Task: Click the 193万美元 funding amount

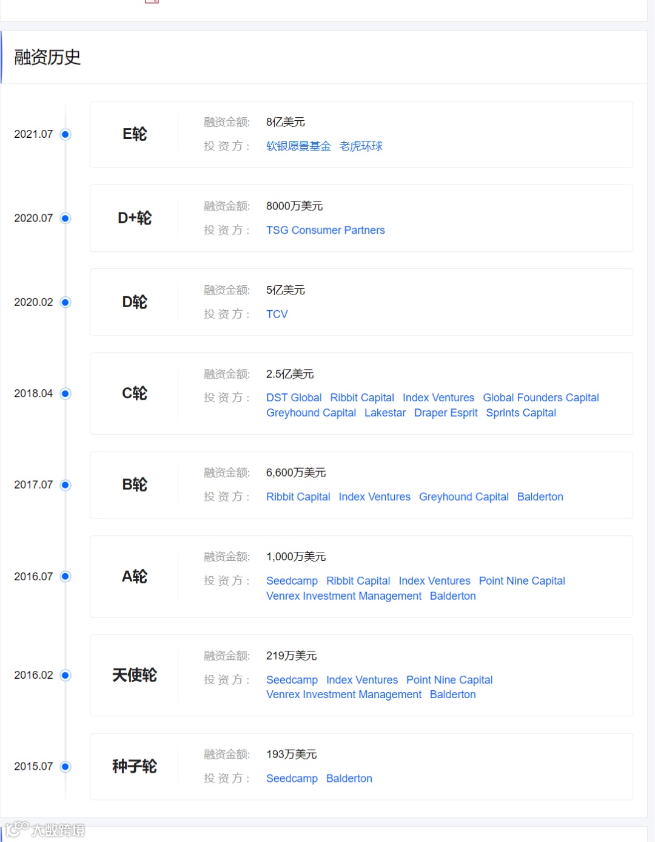Action: (x=292, y=755)
